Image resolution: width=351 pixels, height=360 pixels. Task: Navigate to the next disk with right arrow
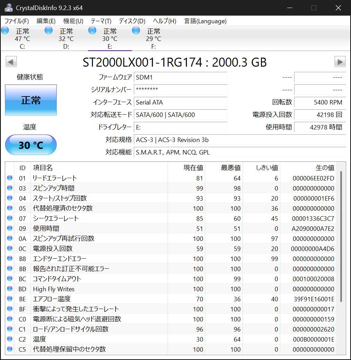point(340,61)
